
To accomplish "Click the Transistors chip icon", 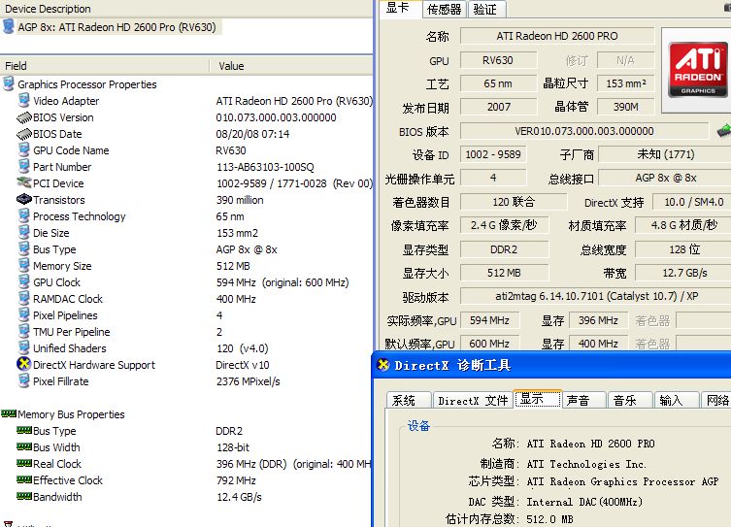I will [23, 199].
